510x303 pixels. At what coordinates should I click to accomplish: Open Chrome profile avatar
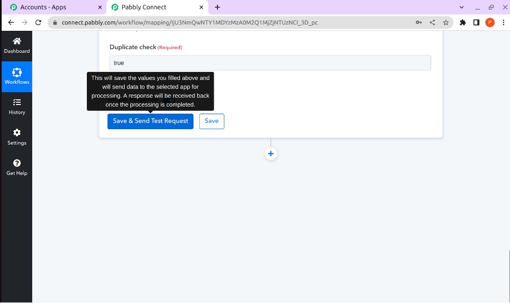tap(490, 22)
